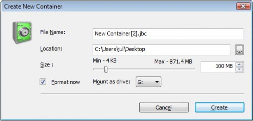Click the size slider thumb
Screen dimensions: 253x121
[106, 69]
